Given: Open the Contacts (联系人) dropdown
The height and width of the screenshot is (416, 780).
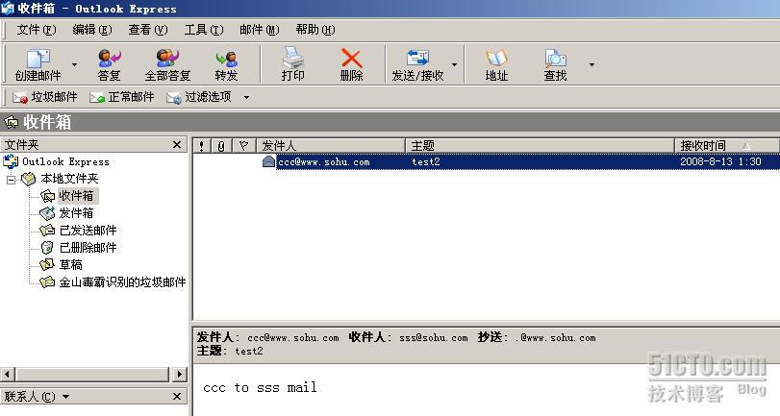Looking at the screenshot, I should pos(66,397).
